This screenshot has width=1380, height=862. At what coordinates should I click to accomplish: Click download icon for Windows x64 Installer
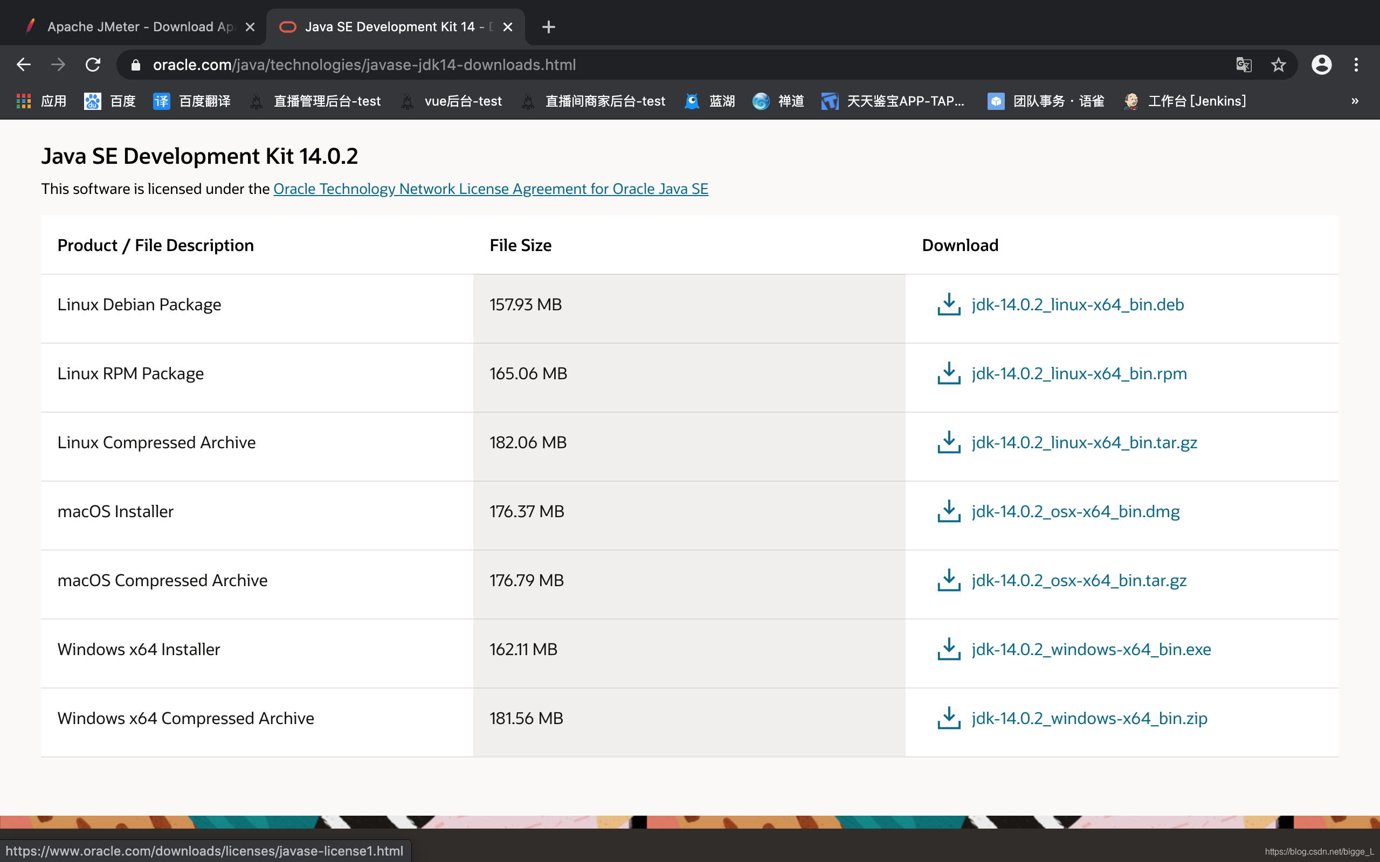point(949,649)
